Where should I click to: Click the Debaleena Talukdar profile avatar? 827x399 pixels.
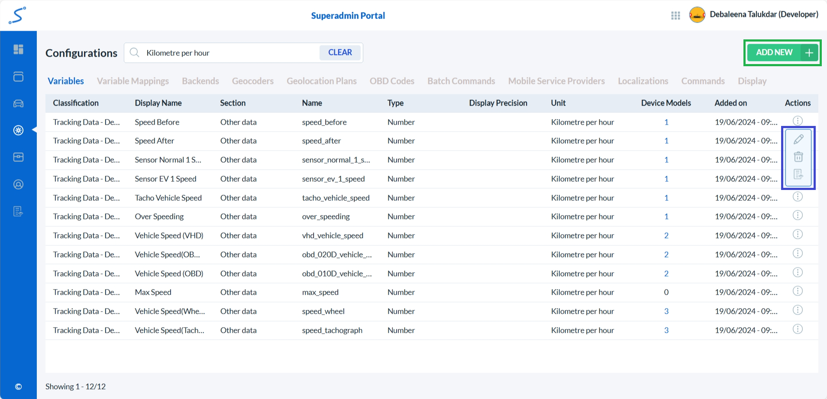point(697,15)
